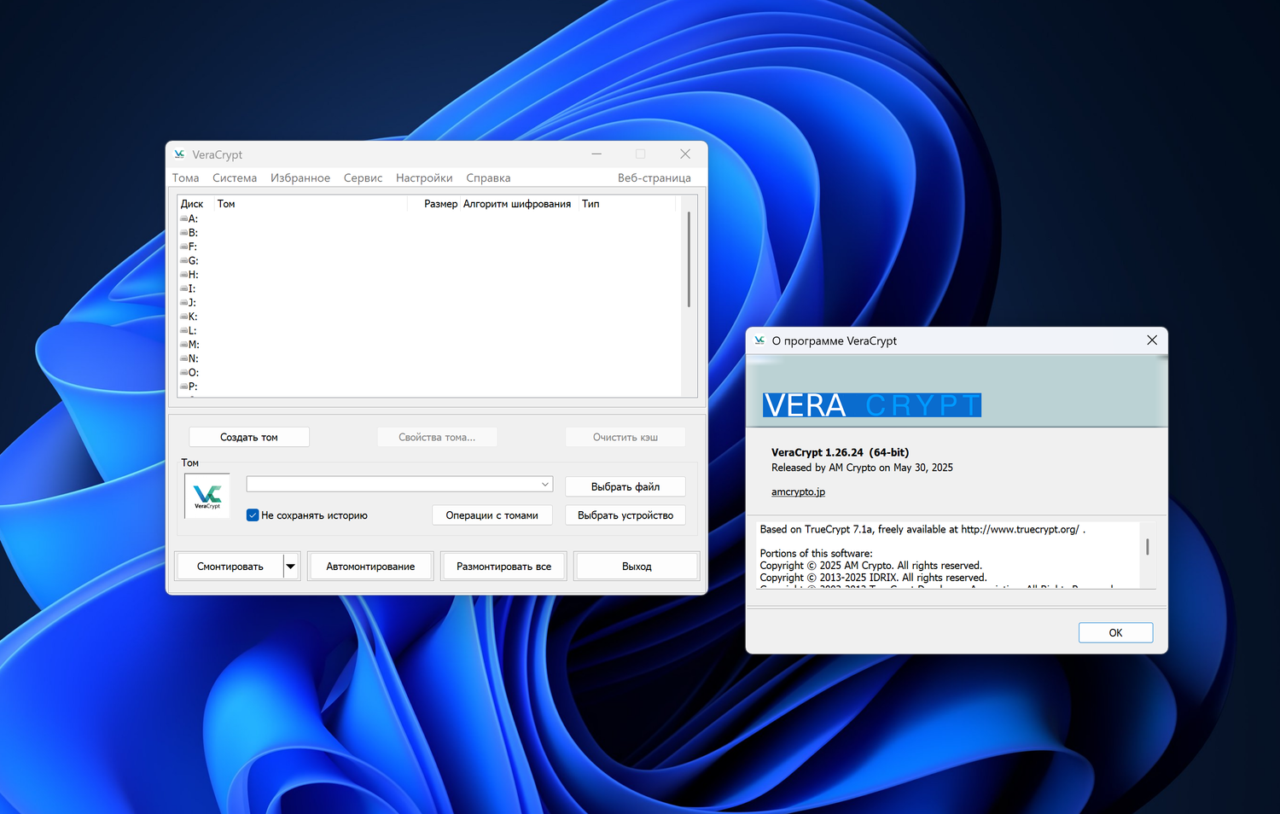Screen dimensions: 1280x814
Task: Click the Автомонтирование button
Action: point(370,567)
